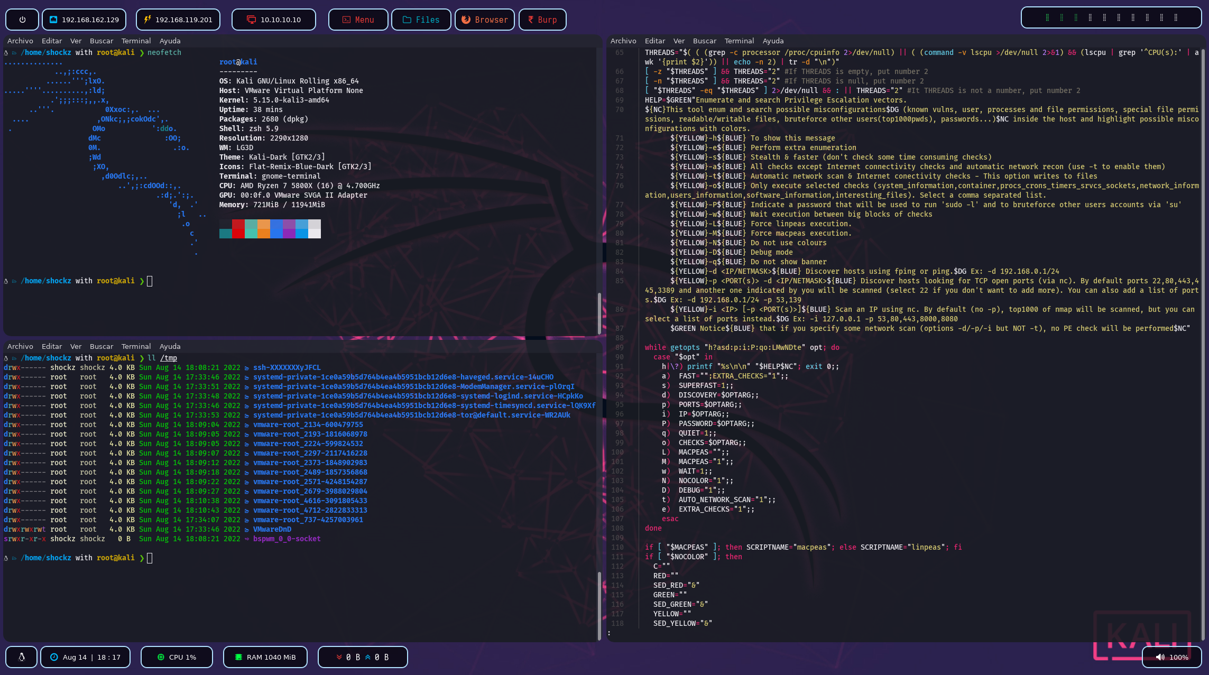Click ssh-XXXXXXyJFCL directory entry
1209x675 pixels.
pyautogui.click(x=287, y=367)
